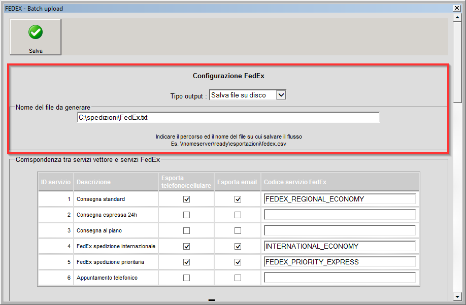Edit the FEDEX_REGIONAL_ECONOMY service code field
The image size is (466, 305).
pyautogui.click(x=340, y=199)
